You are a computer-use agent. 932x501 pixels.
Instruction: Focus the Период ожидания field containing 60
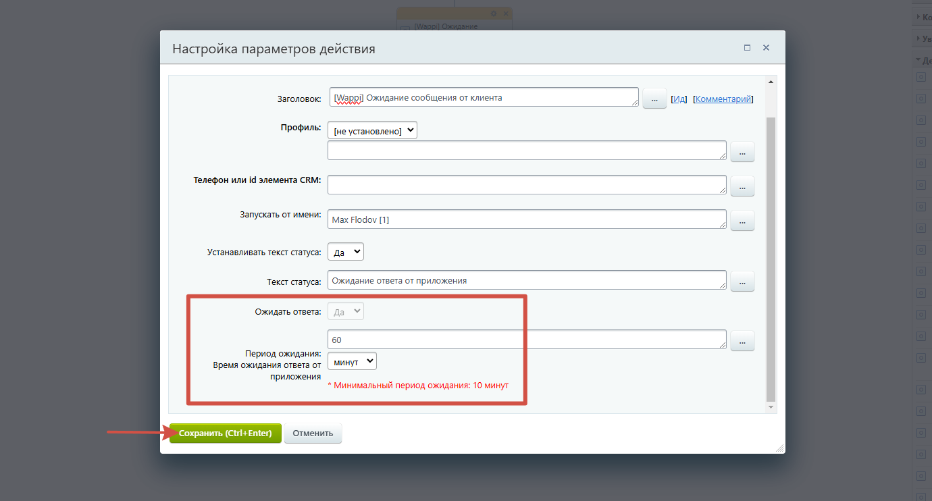coord(527,340)
